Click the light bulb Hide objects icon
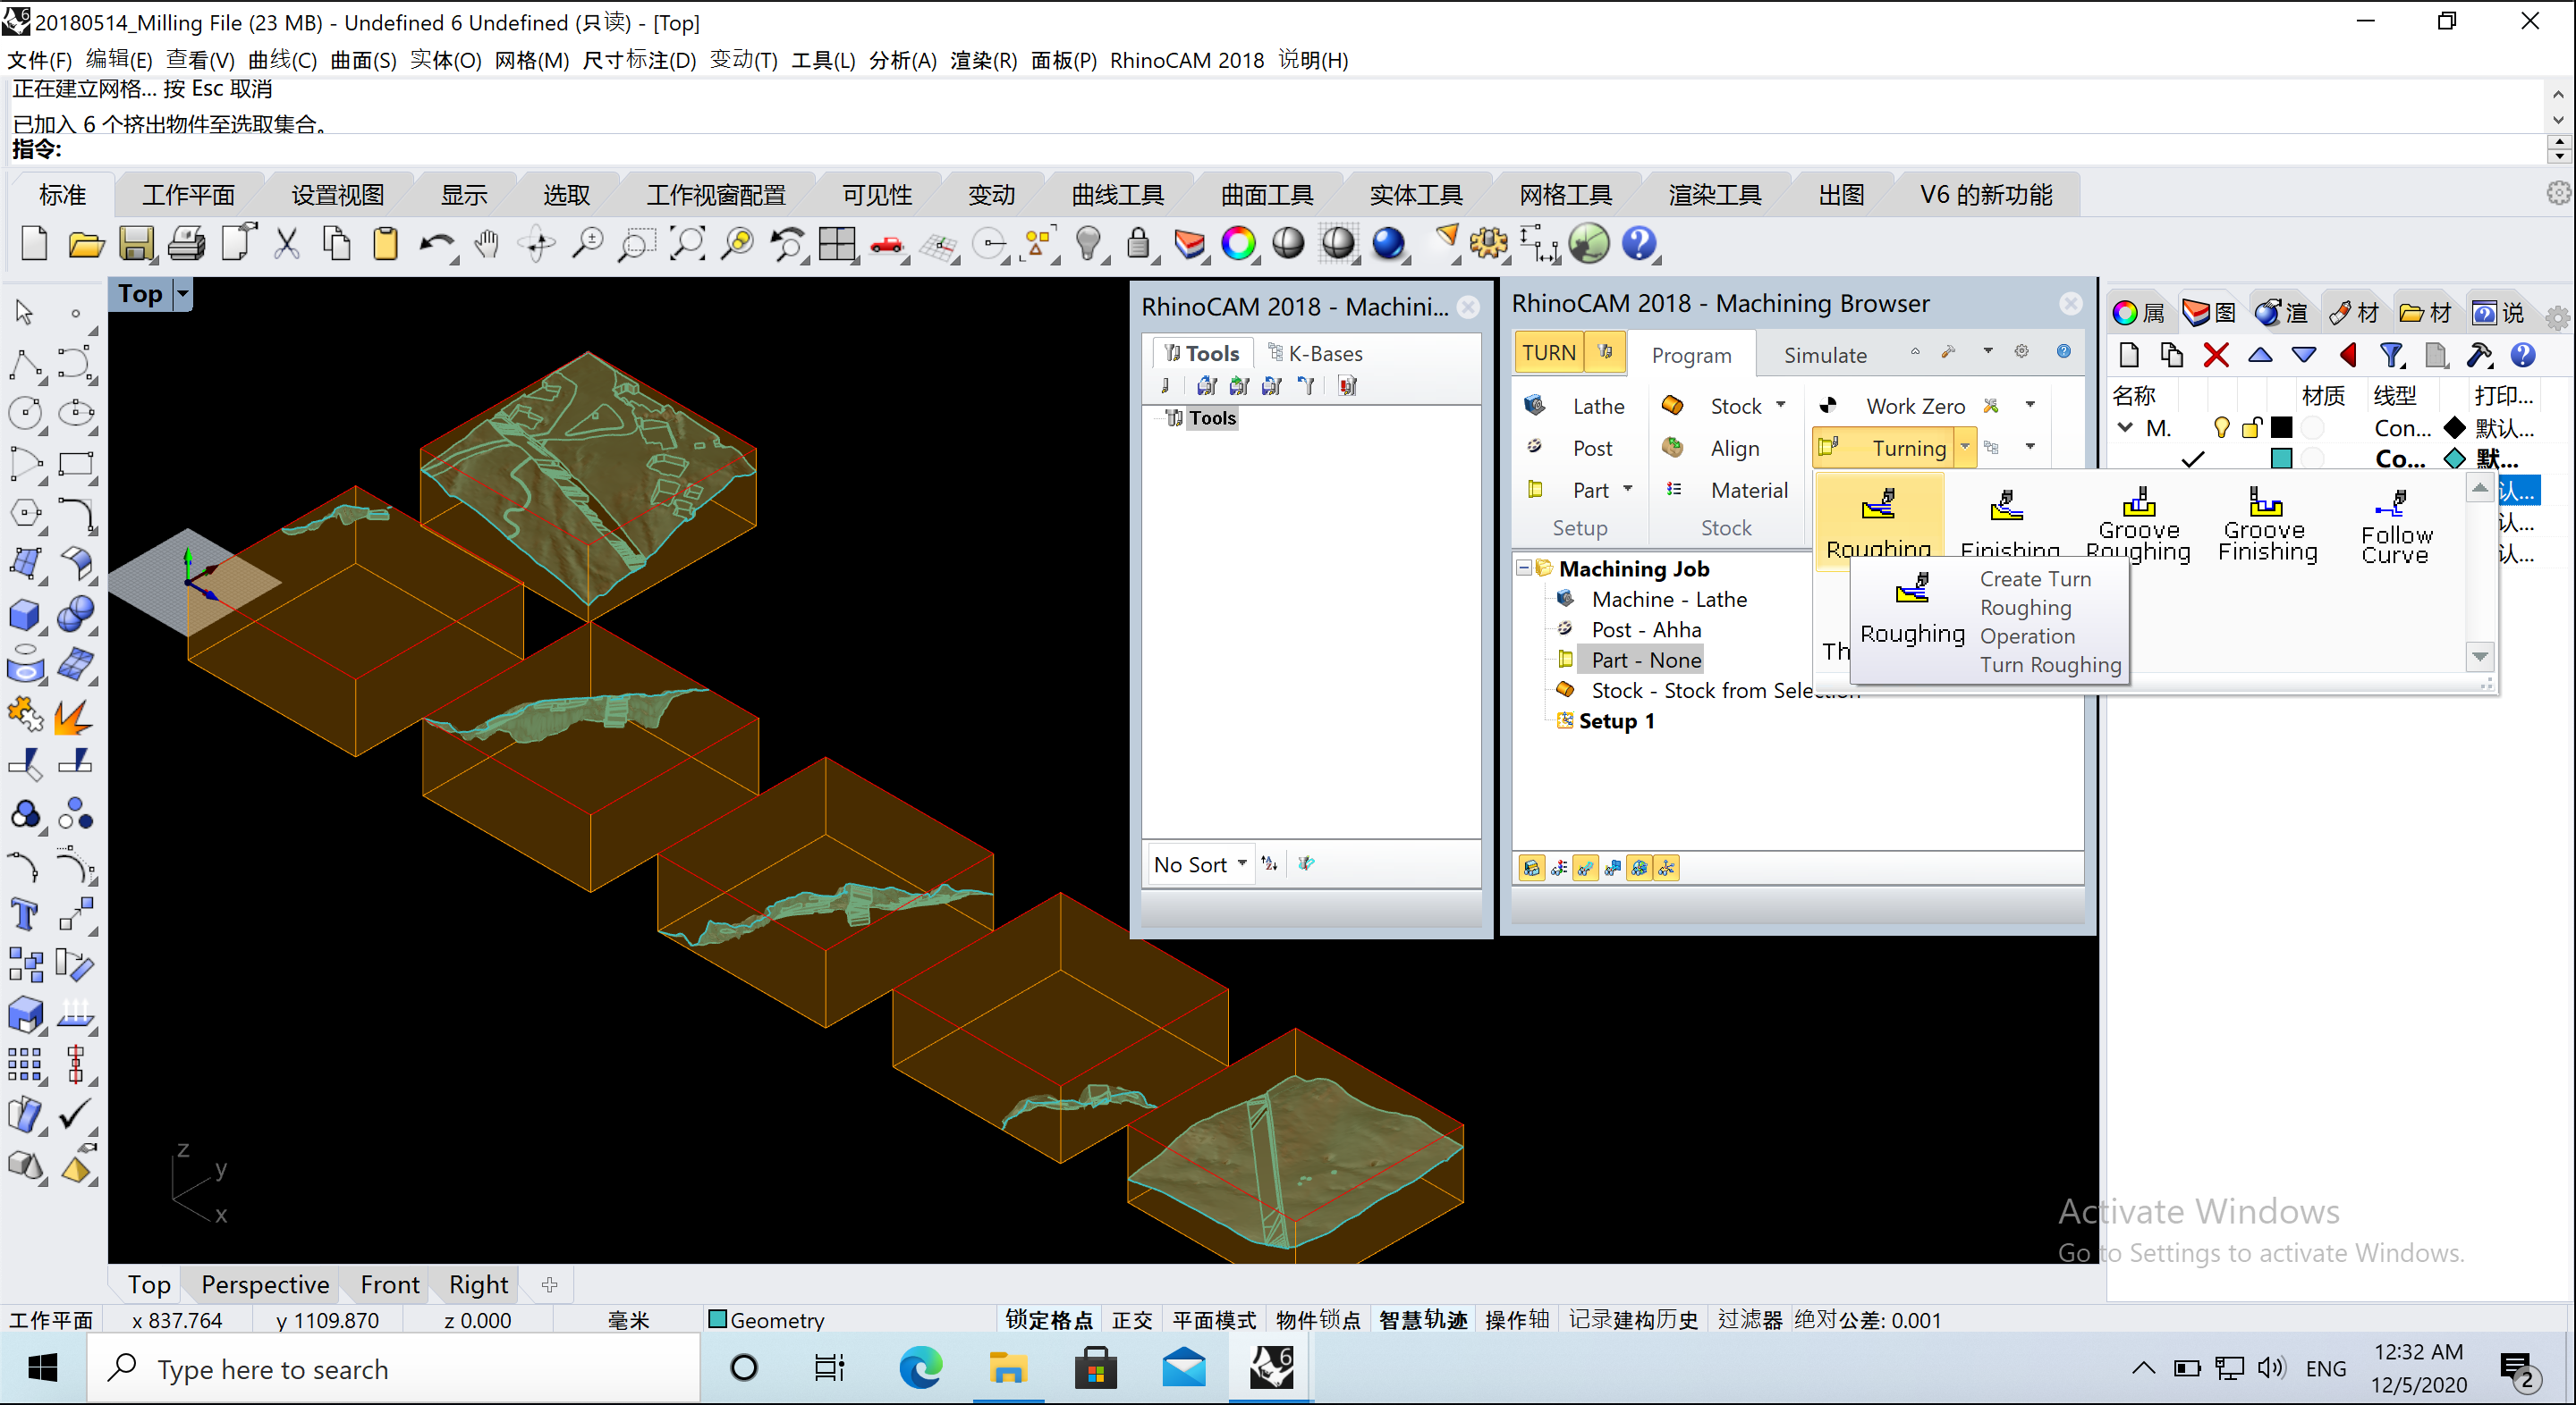 1088,244
